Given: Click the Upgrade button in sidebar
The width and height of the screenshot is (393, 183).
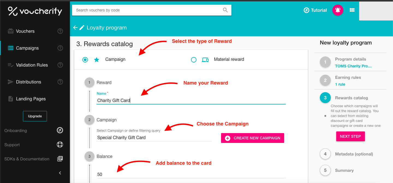Looking at the screenshot, I should 35,116.
